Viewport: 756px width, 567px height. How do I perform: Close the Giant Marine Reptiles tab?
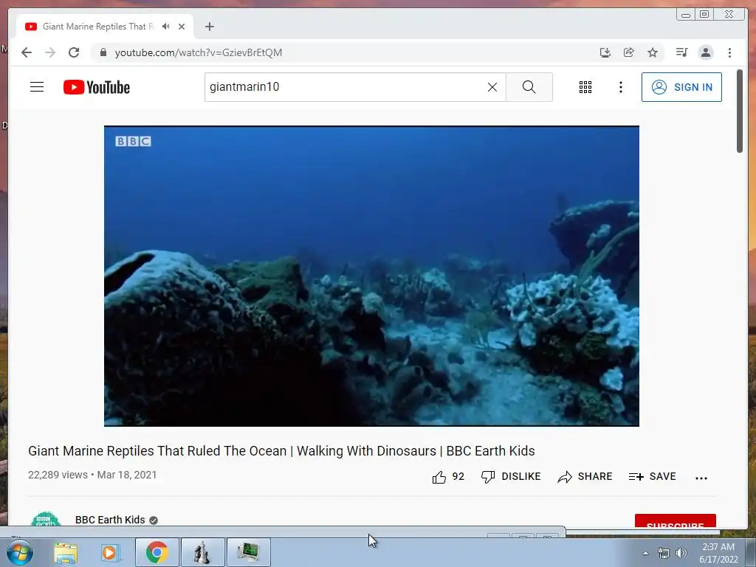coord(182,27)
